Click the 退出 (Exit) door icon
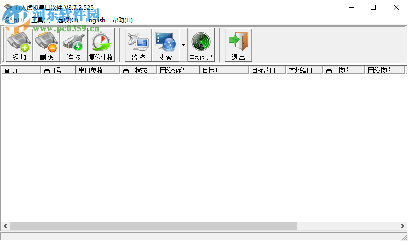This screenshot has width=408, height=241. (238, 45)
